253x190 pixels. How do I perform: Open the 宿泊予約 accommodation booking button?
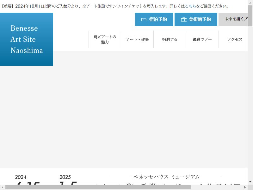(x=154, y=19)
